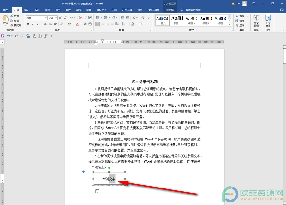The width and height of the screenshot is (286, 205).
Task: Toggle superscript formatting
Action: point(55,24)
